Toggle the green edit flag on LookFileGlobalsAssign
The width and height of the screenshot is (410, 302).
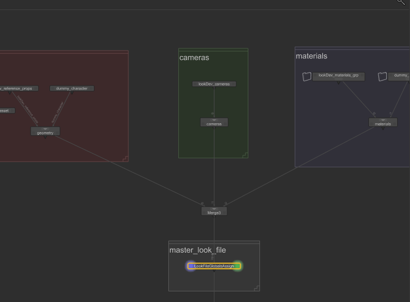237,266
